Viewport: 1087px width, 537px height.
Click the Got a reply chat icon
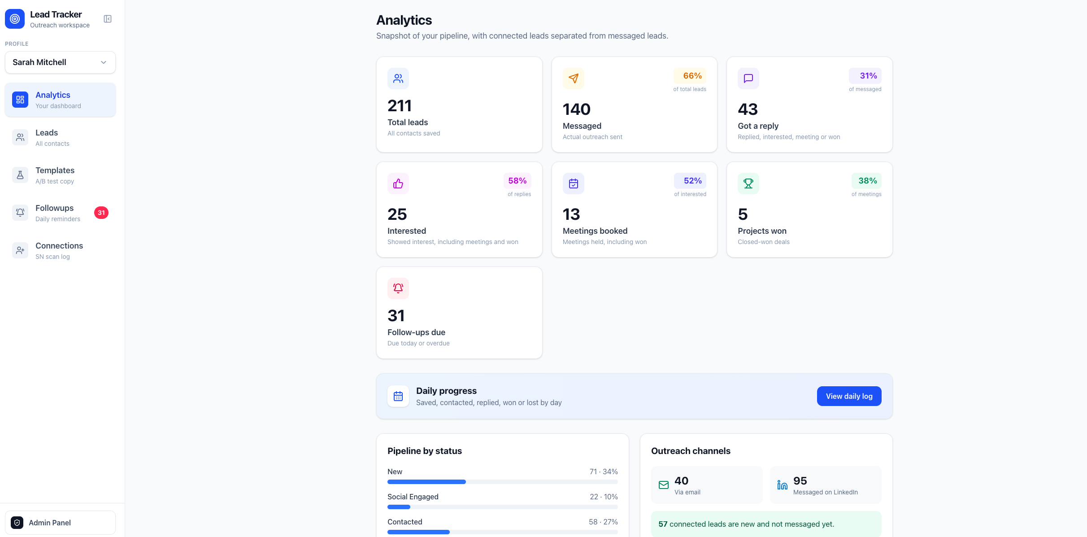click(748, 79)
